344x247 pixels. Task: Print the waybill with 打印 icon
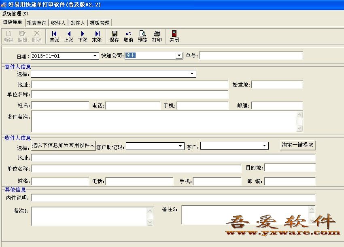(157, 36)
